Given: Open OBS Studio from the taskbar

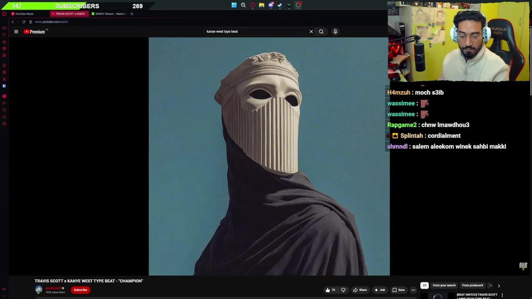Looking at the screenshot, I should 298,5.
